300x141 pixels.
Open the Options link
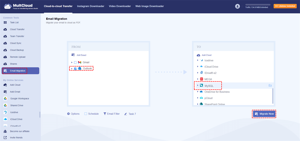tap(73, 114)
